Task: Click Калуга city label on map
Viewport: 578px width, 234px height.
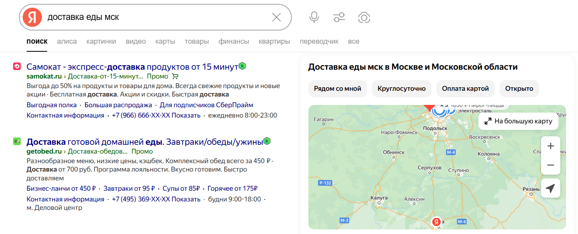Action: pyautogui.click(x=378, y=198)
